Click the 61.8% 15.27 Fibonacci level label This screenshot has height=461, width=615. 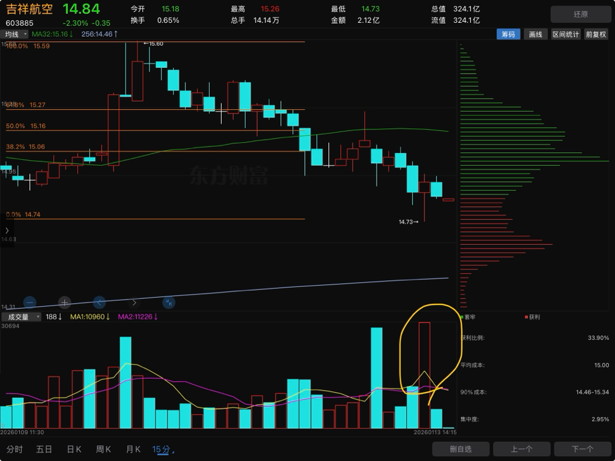point(25,104)
